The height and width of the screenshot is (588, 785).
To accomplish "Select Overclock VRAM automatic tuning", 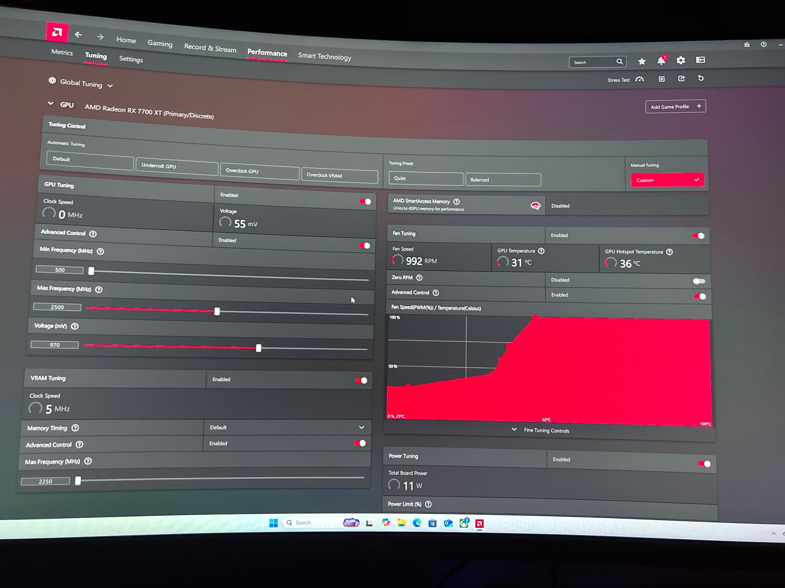I will [340, 175].
